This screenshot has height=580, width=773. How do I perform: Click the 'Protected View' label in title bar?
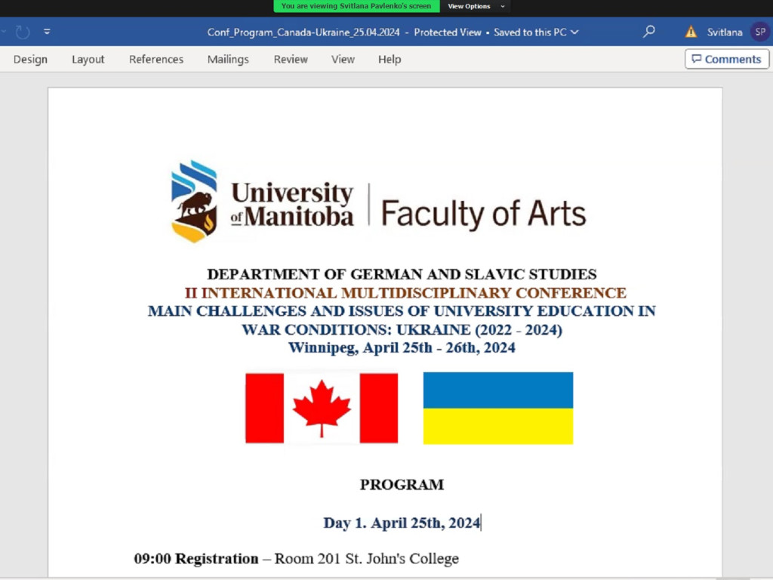coord(447,32)
